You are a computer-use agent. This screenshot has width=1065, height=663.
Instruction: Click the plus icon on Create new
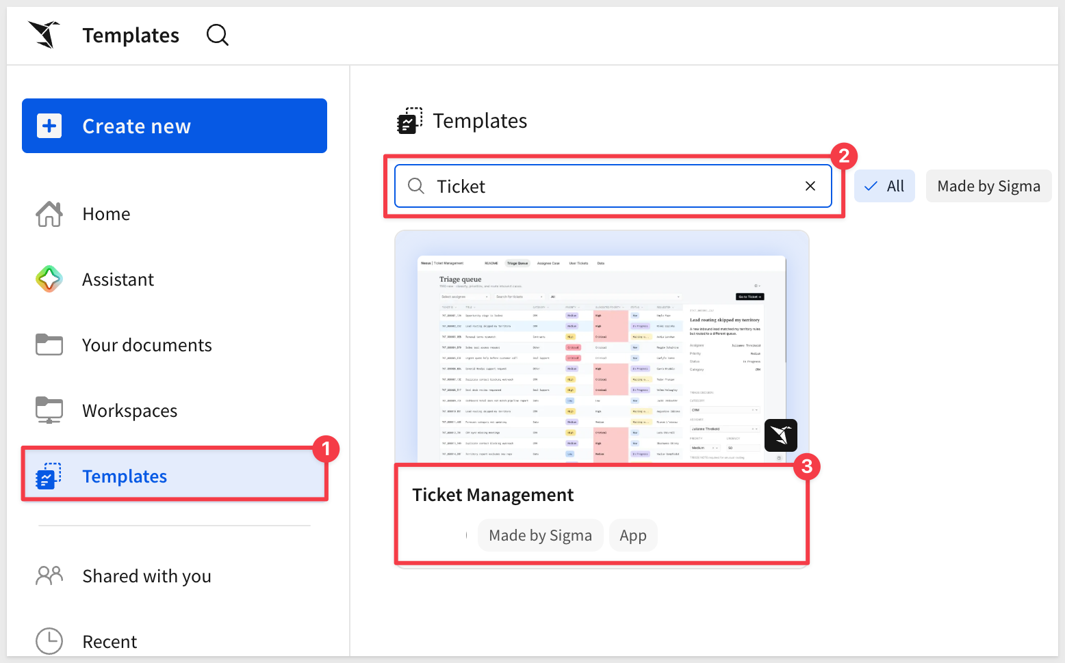pyautogui.click(x=49, y=126)
